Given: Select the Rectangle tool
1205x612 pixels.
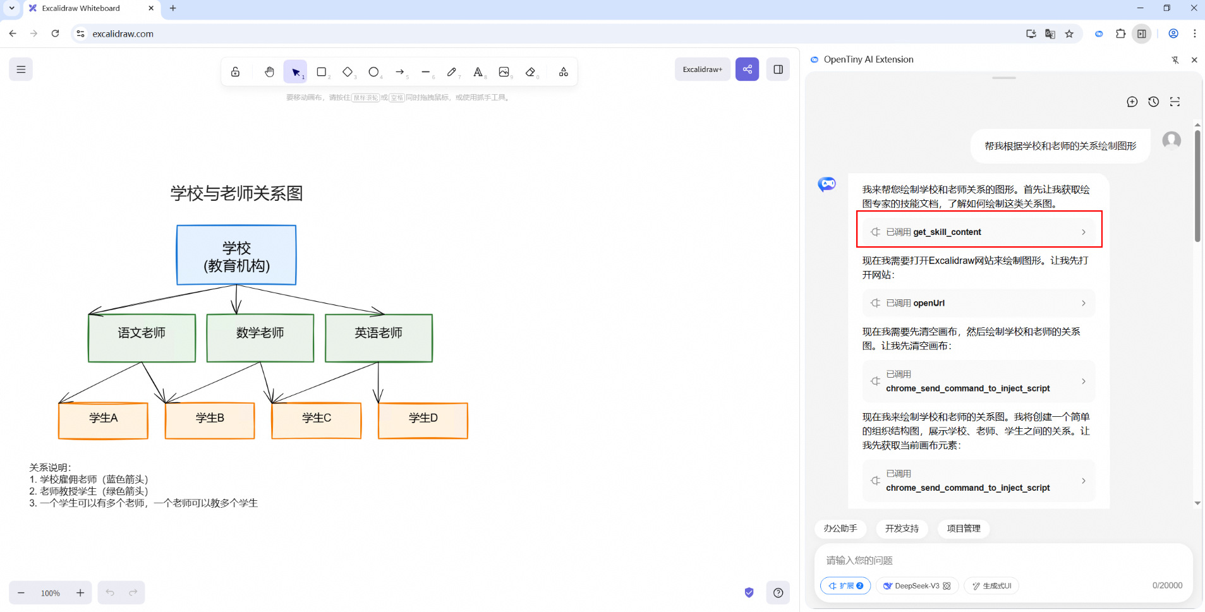Looking at the screenshot, I should (322, 72).
